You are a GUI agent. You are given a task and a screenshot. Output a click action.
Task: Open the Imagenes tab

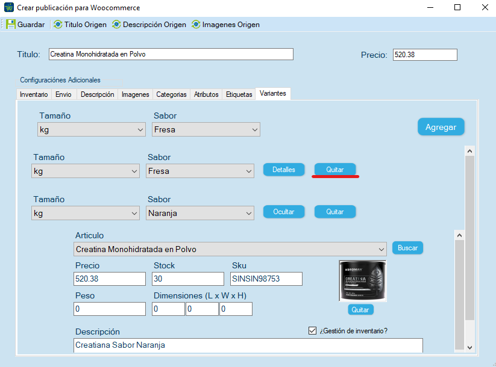135,94
